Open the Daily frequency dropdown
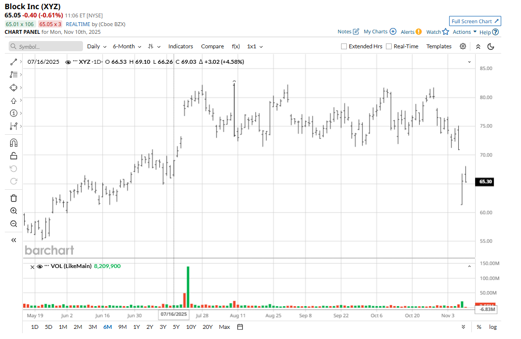The image size is (521, 339). (x=96, y=46)
